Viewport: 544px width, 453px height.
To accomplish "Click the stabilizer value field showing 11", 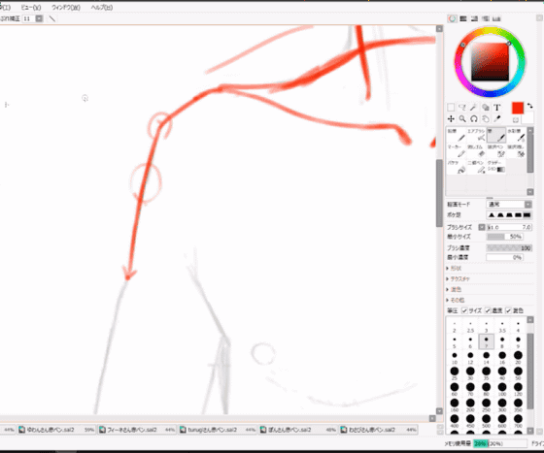I will point(28,18).
